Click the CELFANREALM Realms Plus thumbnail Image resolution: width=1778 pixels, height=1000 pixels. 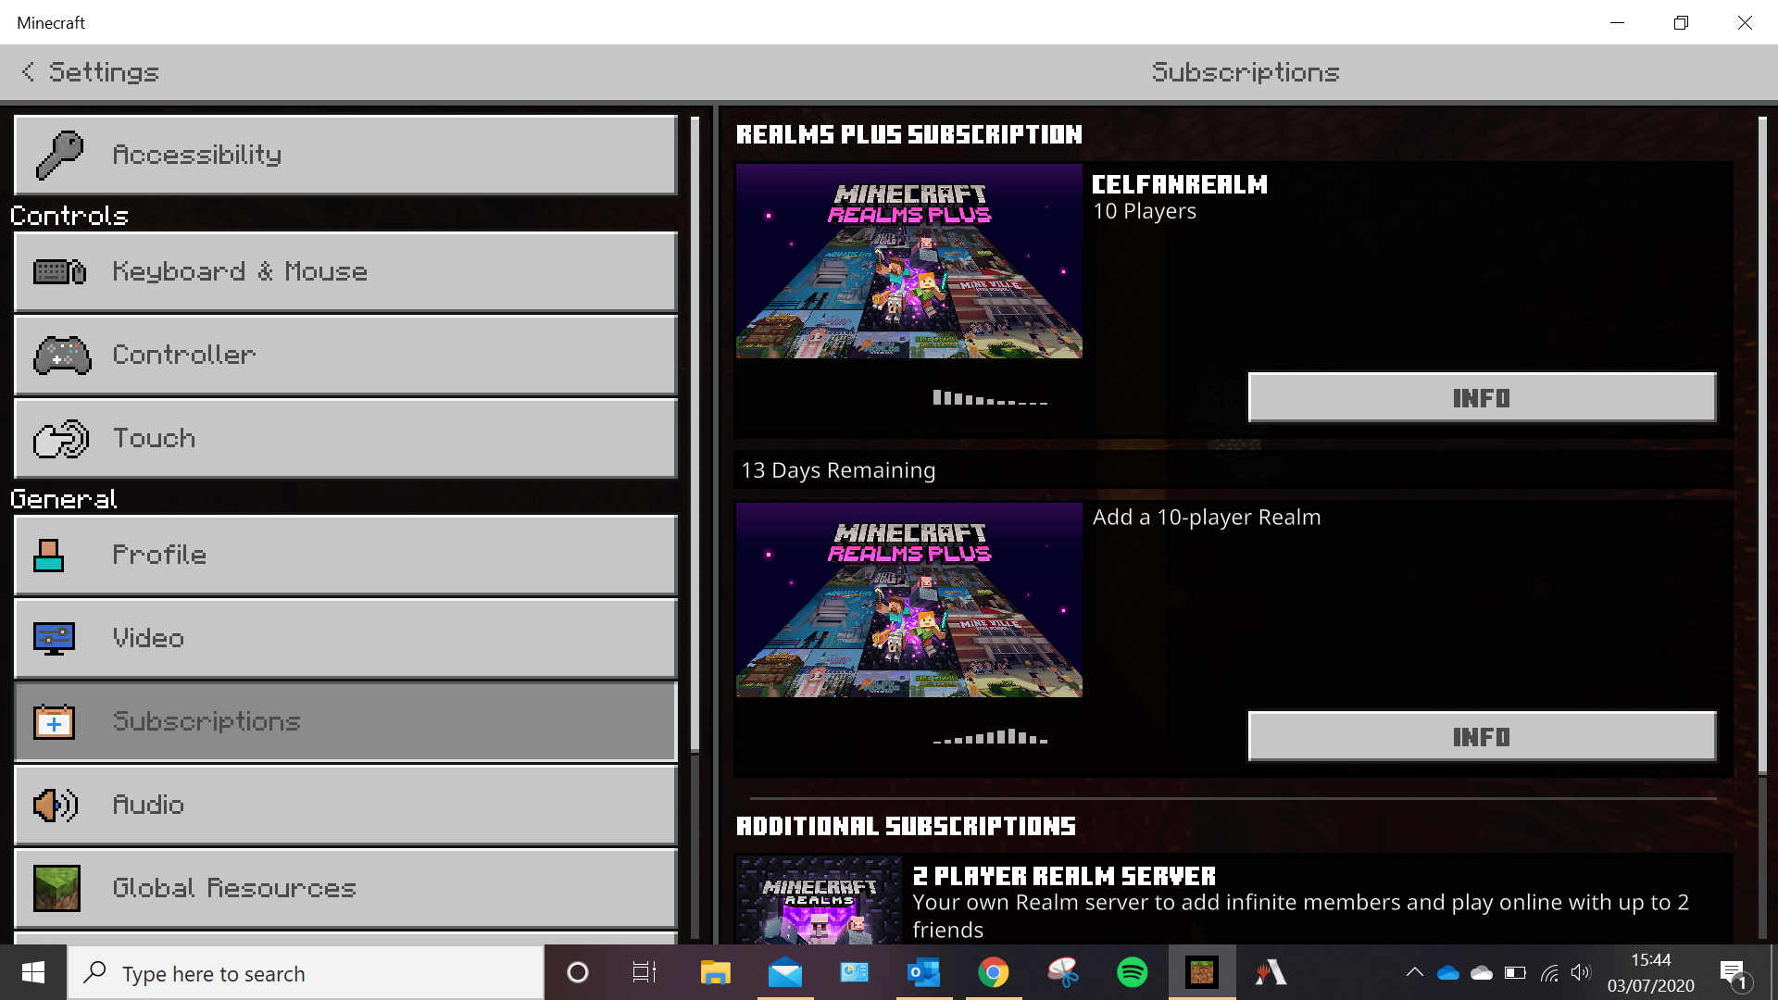(x=908, y=261)
